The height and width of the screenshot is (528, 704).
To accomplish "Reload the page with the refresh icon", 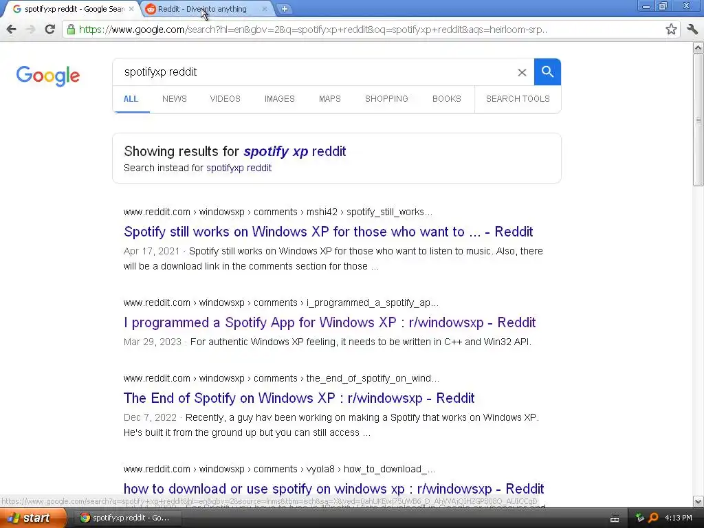I will pyautogui.click(x=49, y=30).
